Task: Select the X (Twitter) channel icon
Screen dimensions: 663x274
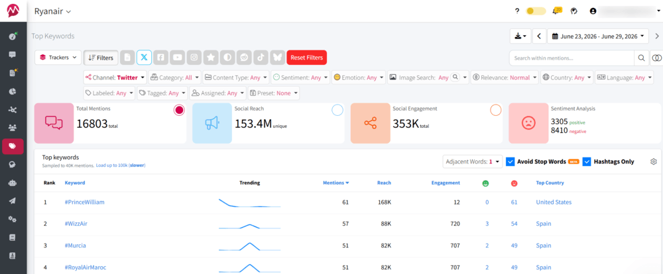Action: 144,58
